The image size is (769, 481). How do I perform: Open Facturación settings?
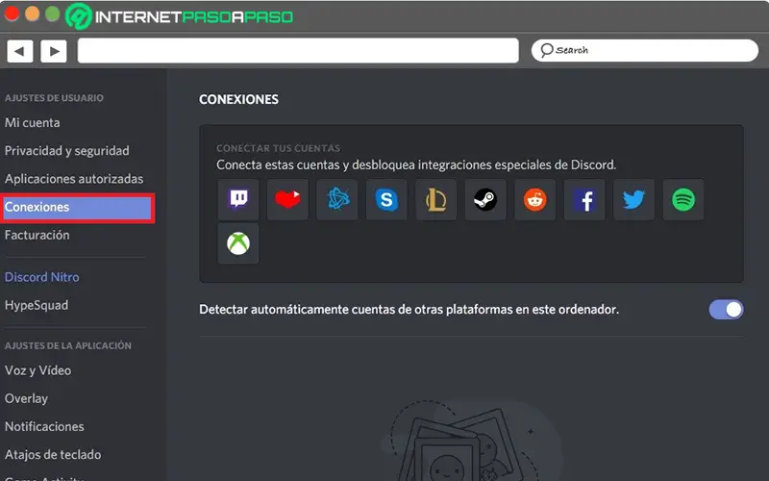[37, 235]
